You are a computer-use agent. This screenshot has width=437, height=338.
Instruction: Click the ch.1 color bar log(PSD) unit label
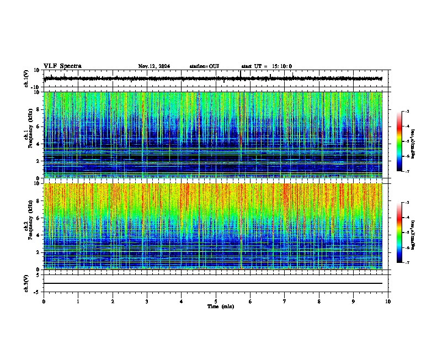[413, 144]
